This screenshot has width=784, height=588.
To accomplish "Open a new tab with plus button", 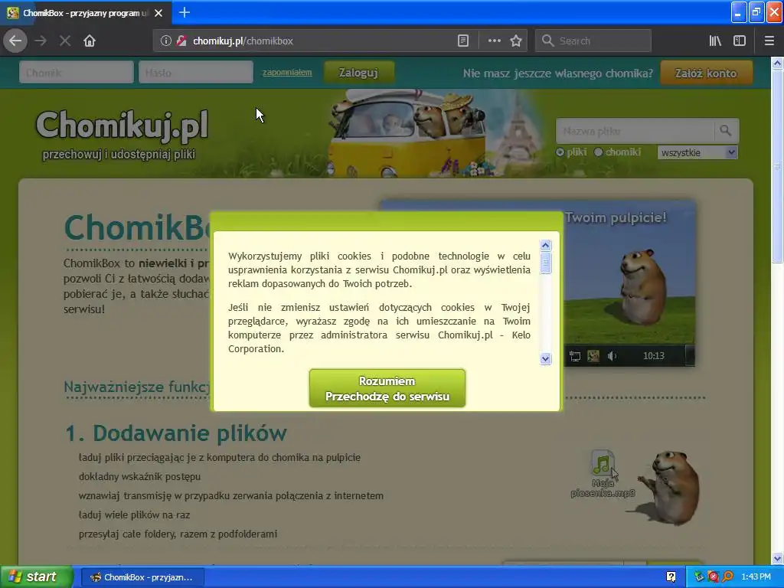I will click(185, 12).
